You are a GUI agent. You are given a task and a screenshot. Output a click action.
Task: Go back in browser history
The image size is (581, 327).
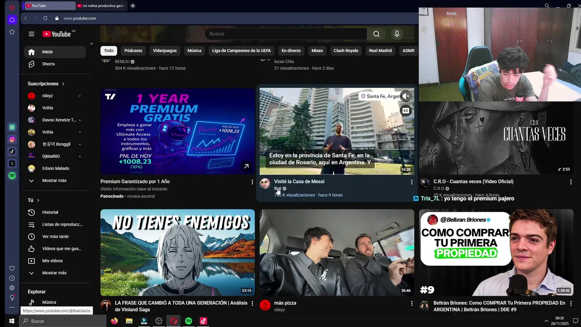click(x=25, y=18)
